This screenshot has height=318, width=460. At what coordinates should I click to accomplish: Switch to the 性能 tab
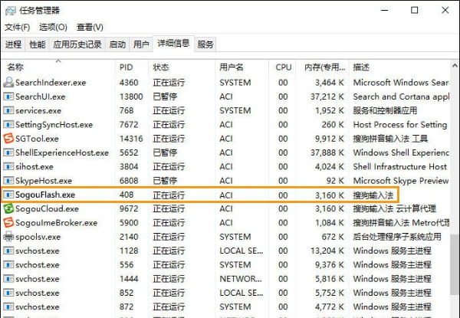(38, 44)
